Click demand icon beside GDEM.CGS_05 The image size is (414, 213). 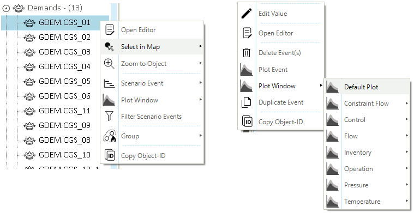(29, 82)
